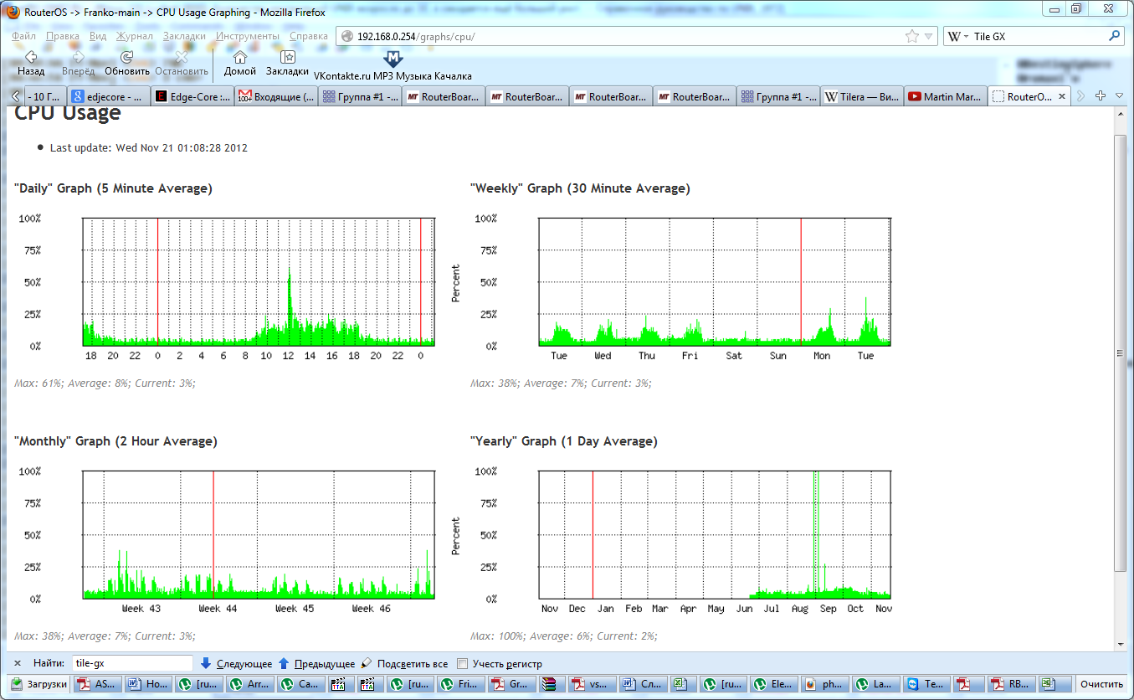Open the Инструменты menu
Screen dimensions: 1134x700
pyautogui.click(x=247, y=37)
